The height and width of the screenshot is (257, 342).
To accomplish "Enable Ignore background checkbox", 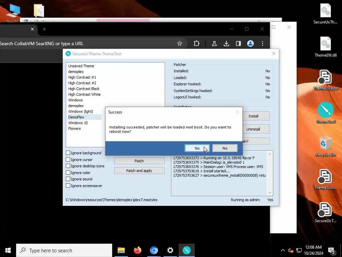I will pyautogui.click(x=68, y=153).
